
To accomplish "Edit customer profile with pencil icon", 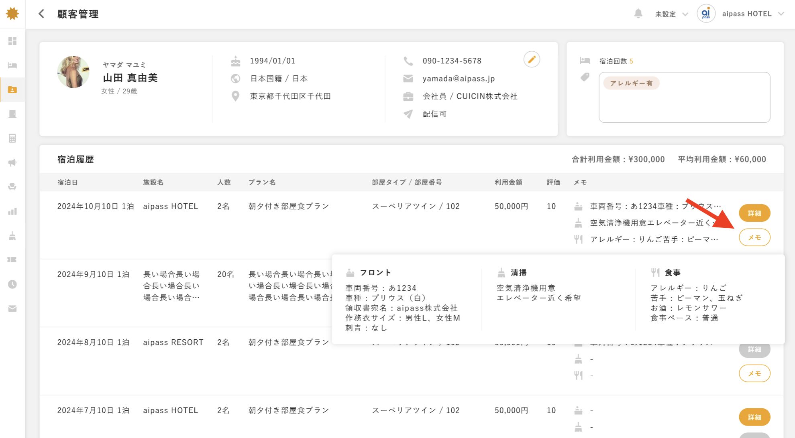I will (x=532, y=60).
